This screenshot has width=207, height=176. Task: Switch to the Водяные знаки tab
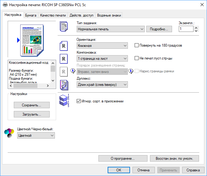coord(109,15)
